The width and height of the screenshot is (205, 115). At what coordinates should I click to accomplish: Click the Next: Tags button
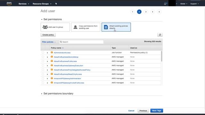[x=157, y=111]
